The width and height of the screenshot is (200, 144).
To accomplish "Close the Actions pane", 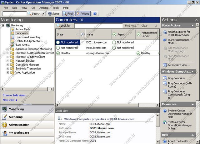I will [x=197, y=20].
